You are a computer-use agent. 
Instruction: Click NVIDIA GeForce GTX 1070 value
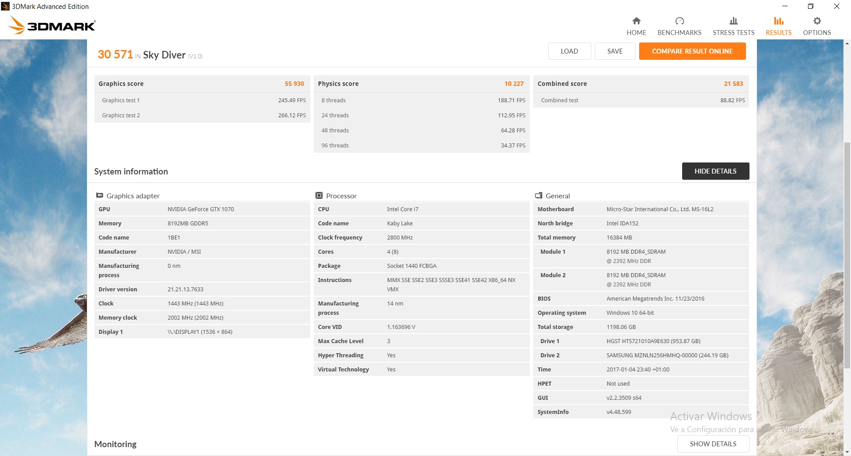point(201,209)
